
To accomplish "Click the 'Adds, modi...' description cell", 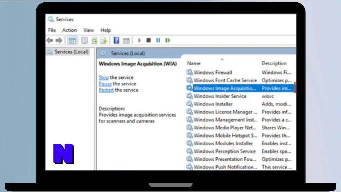I will coord(276,104).
